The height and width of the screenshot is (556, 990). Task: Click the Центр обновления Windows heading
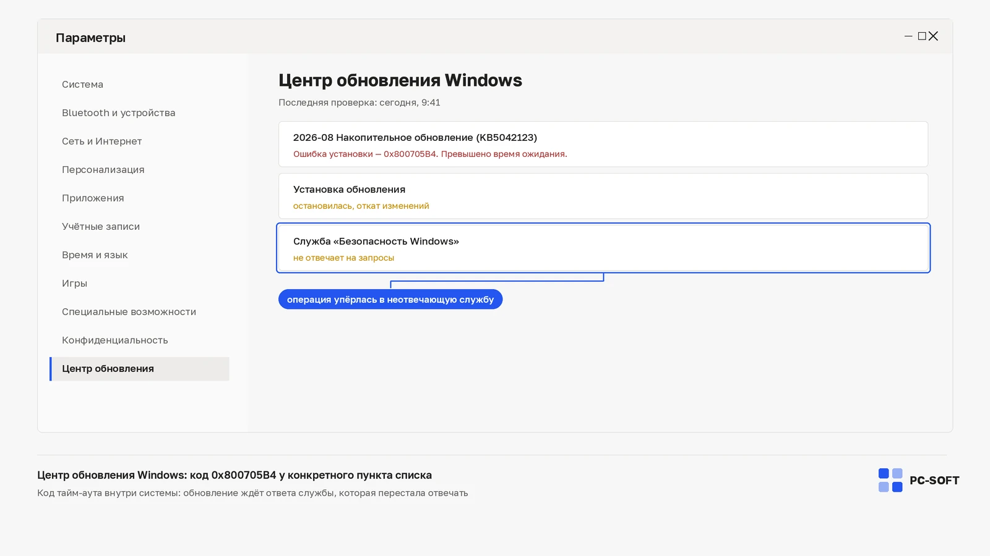[400, 80]
